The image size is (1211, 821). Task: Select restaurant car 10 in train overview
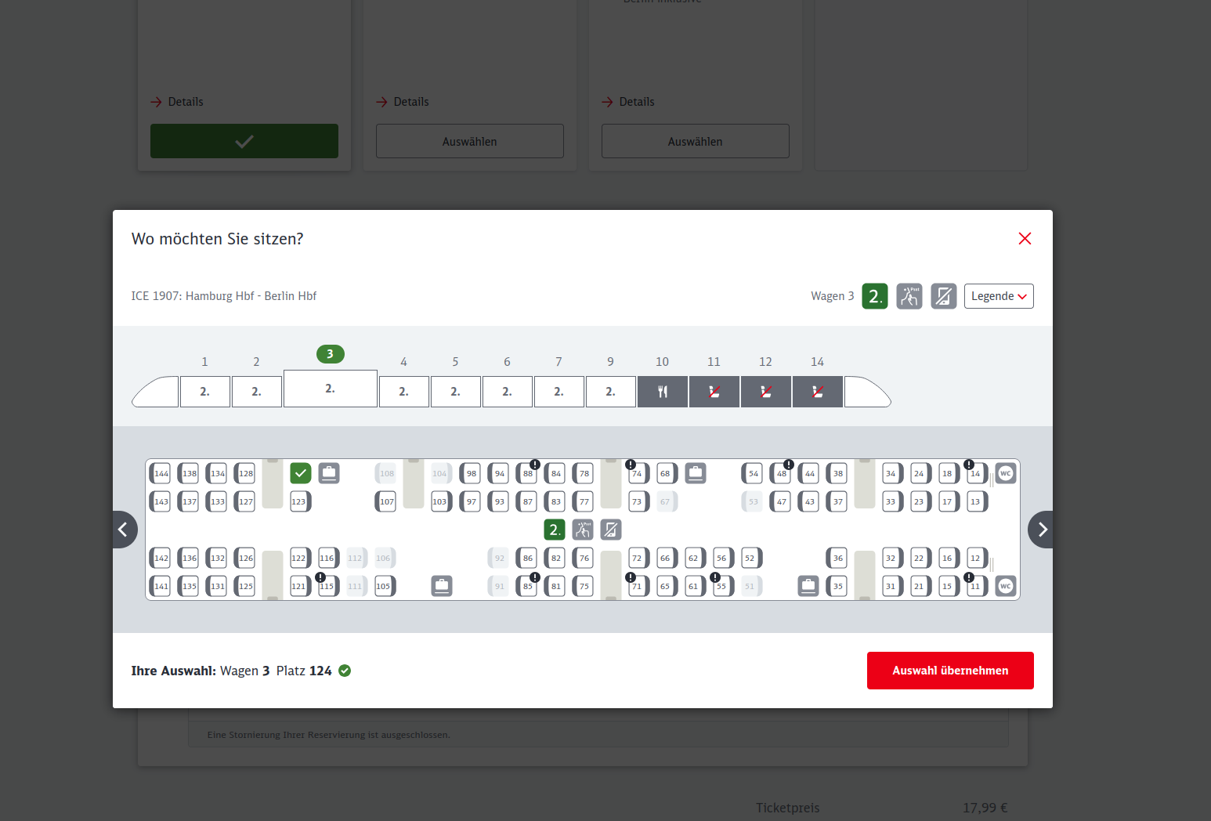pyautogui.click(x=663, y=392)
